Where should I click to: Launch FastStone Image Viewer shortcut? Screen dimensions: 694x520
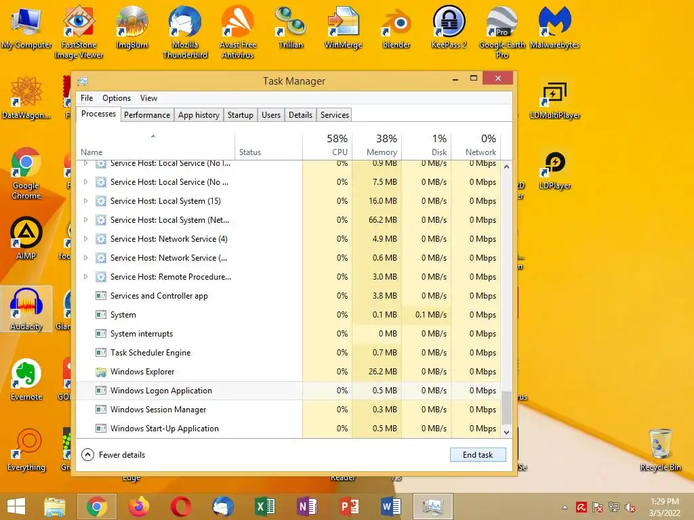pos(79,32)
